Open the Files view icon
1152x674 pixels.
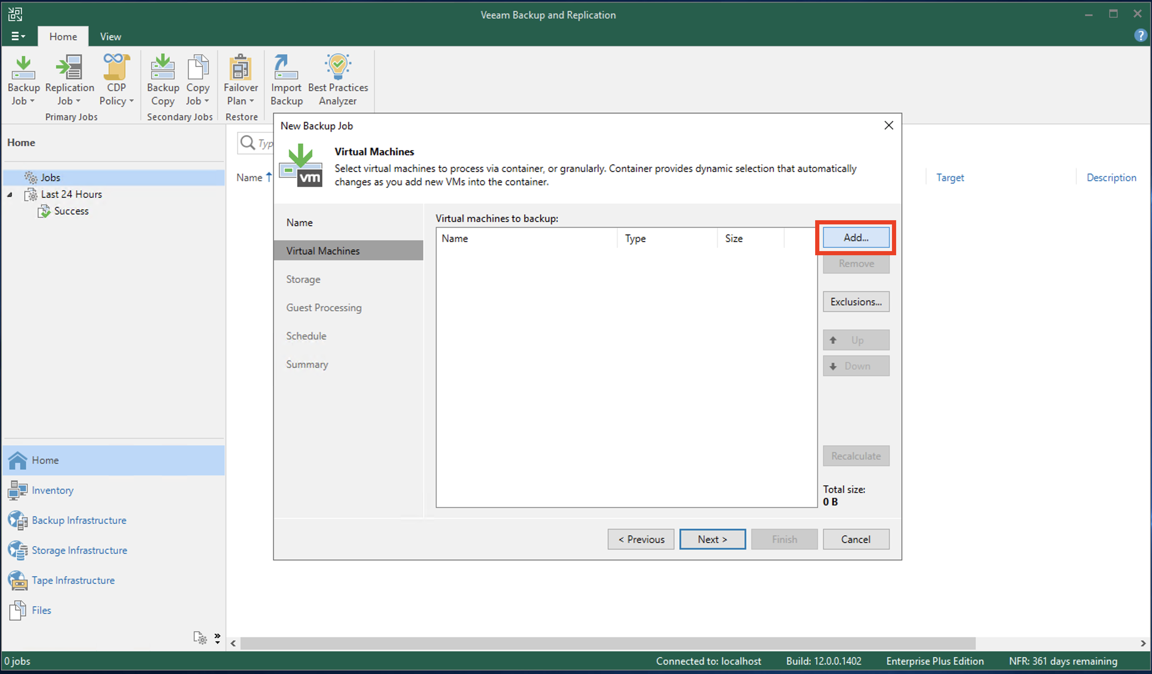click(x=18, y=611)
